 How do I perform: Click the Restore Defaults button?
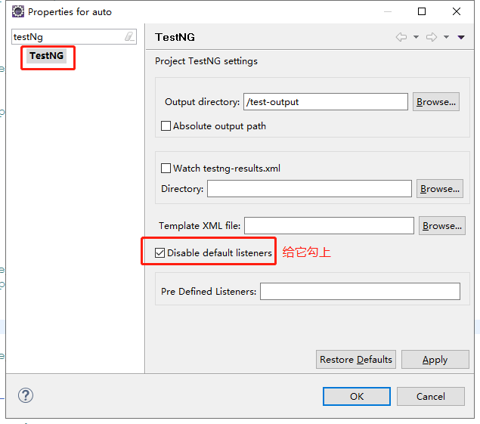(x=356, y=360)
